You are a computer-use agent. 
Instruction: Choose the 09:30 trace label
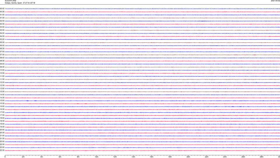pos(2,67)
